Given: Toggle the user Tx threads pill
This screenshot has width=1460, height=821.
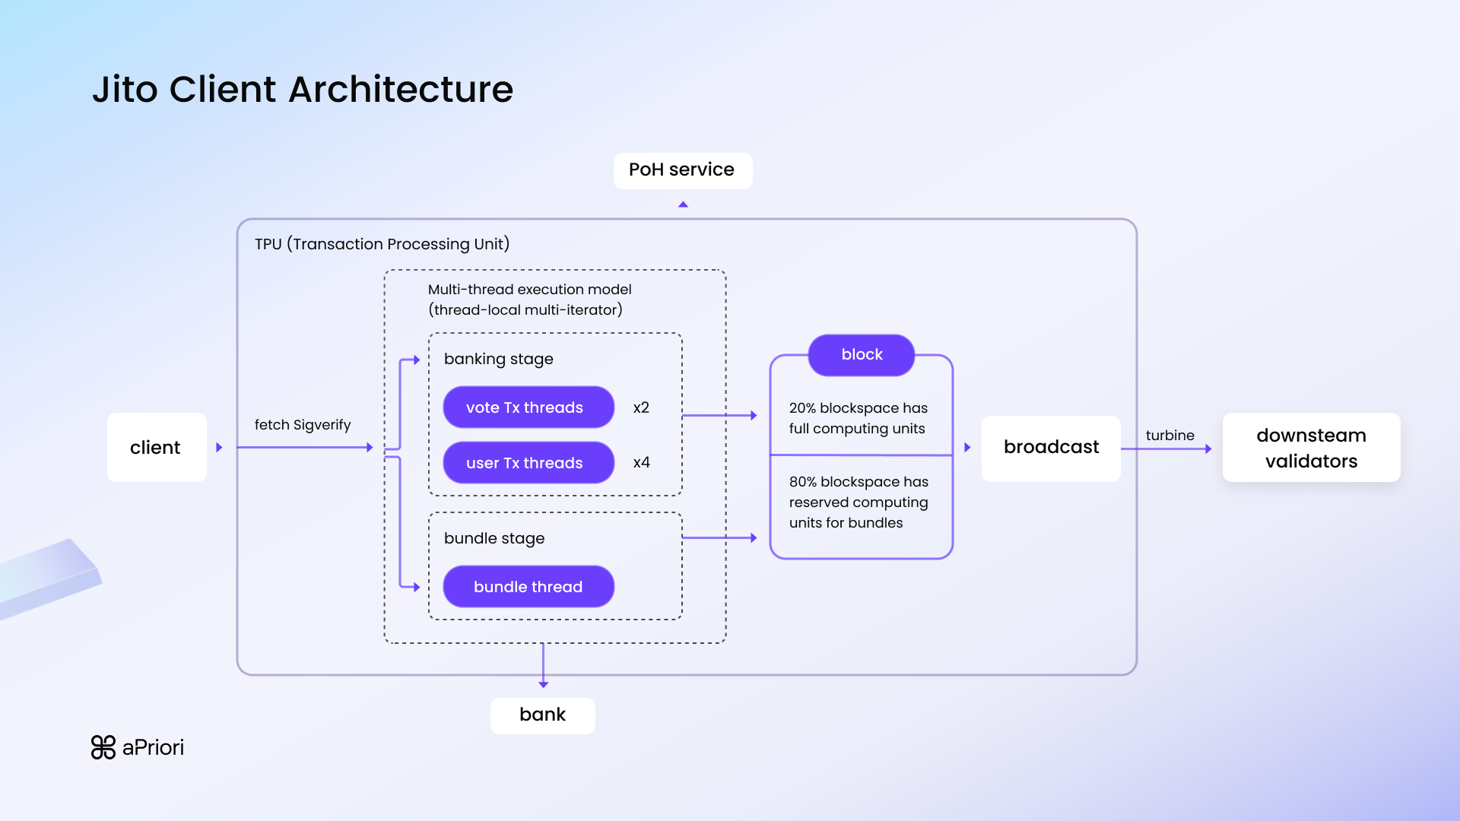Looking at the screenshot, I should [x=528, y=462].
